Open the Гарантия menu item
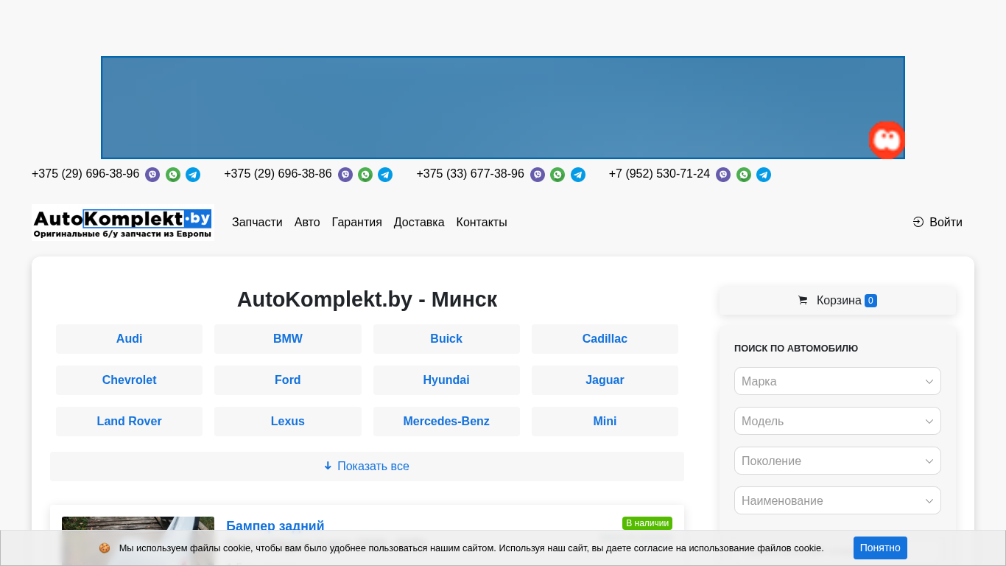The width and height of the screenshot is (1006, 566). pyautogui.click(x=357, y=223)
